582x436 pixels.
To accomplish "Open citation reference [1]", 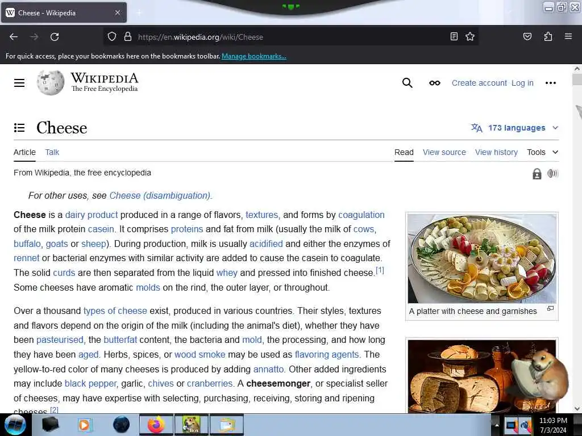I will (380, 270).
